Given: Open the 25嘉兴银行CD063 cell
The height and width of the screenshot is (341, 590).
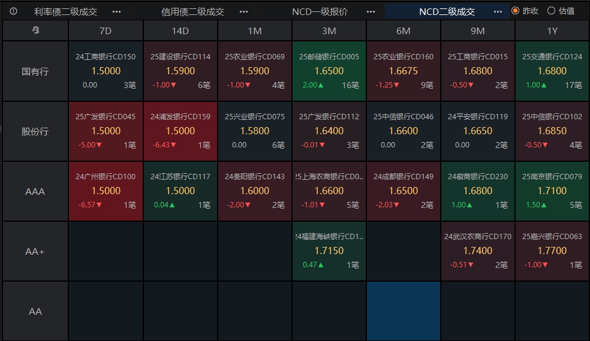Looking at the screenshot, I should point(552,251).
